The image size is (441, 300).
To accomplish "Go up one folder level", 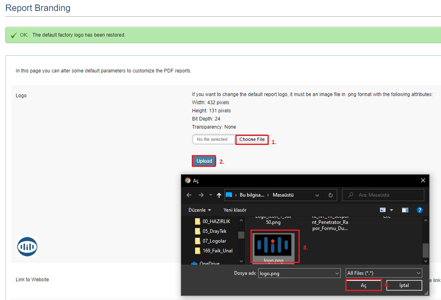I will coord(219,195).
